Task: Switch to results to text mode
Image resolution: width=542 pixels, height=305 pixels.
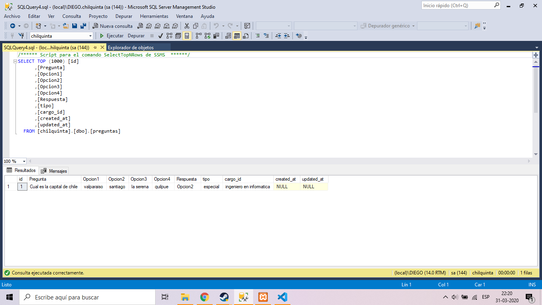Action: tap(228, 36)
